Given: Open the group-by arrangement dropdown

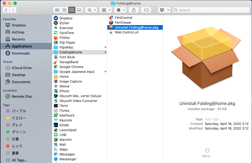Looking at the screenshot, I should coord(91,10).
